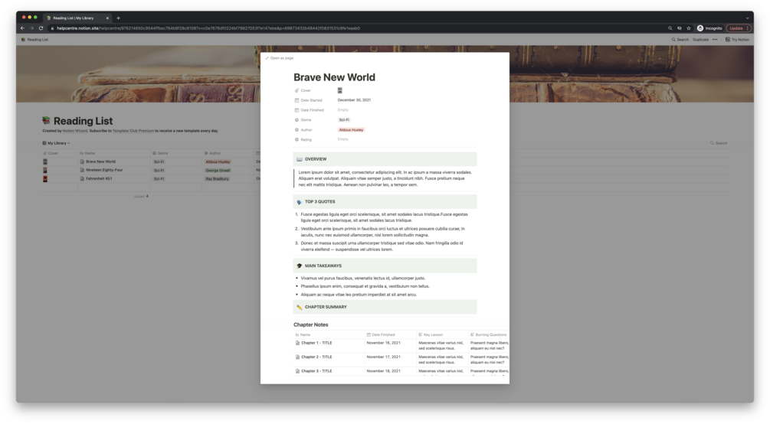Viewport: 770px width, 424px height.
Task: Click Burning Questions column header
Action: 488,334
